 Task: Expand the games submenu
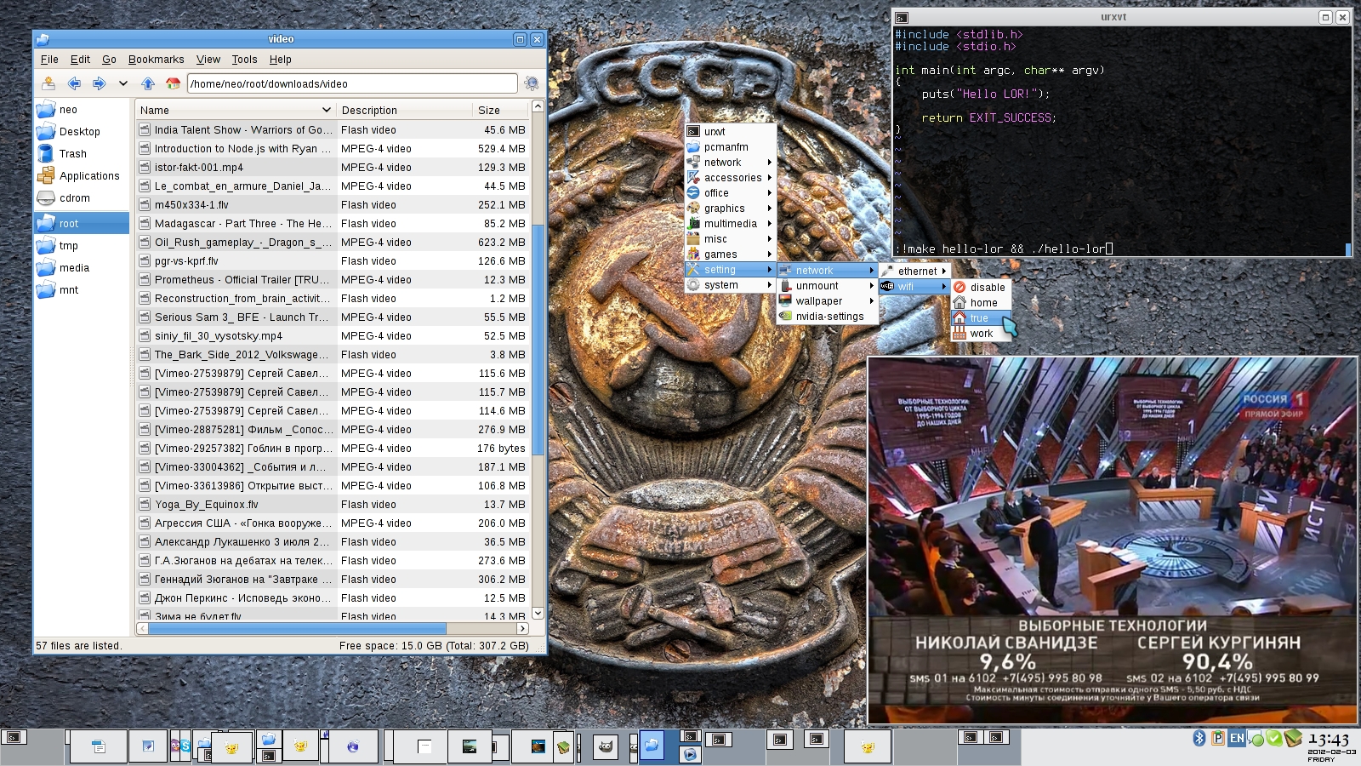point(731,254)
